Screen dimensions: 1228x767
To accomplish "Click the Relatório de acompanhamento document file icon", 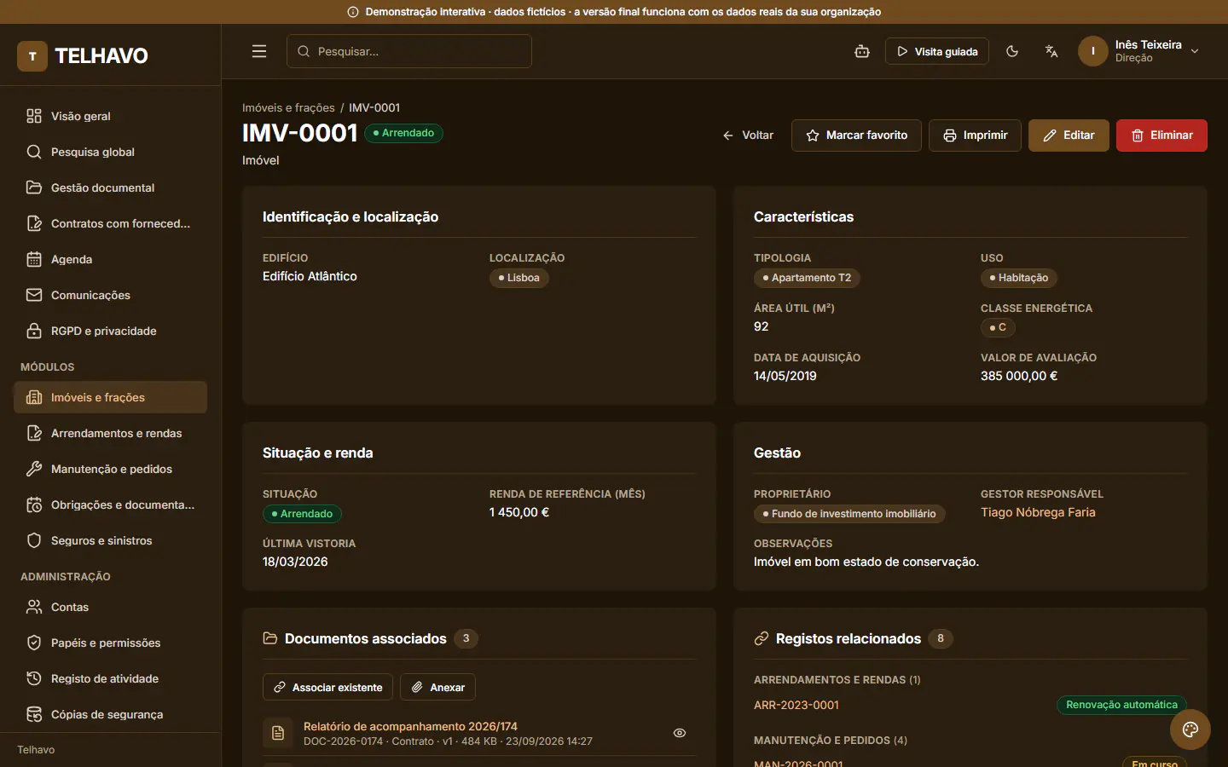I will pos(278,733).
